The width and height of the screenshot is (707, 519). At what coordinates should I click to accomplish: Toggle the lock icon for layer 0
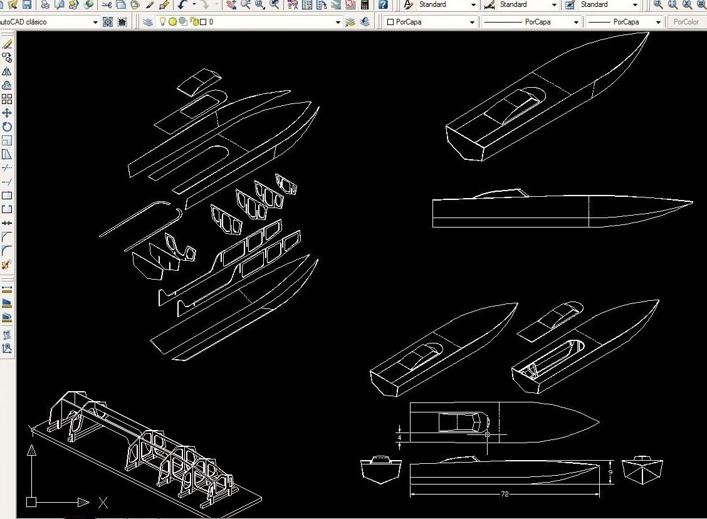(193, 22)
